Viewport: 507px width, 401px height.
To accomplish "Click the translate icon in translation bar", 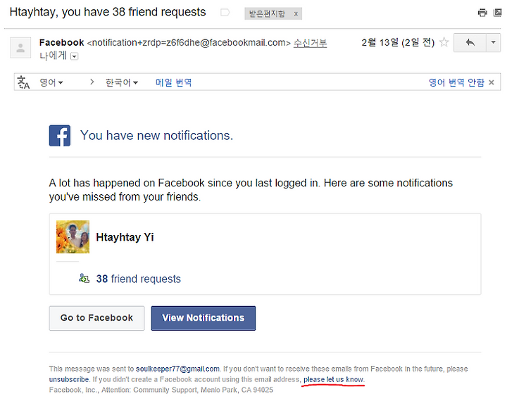I will [x=23, y=82].
